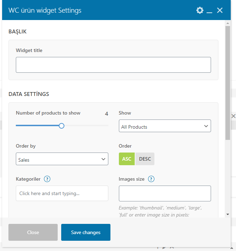The height and width of the screenshot is (252, 236).
Task: Click into the Images size input box
Action: (165, 193)
